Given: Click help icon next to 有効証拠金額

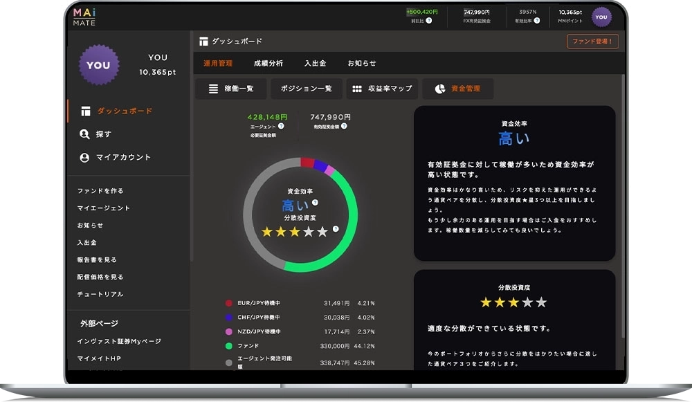Looking at the screenshot, I should [x=344, y=127].
